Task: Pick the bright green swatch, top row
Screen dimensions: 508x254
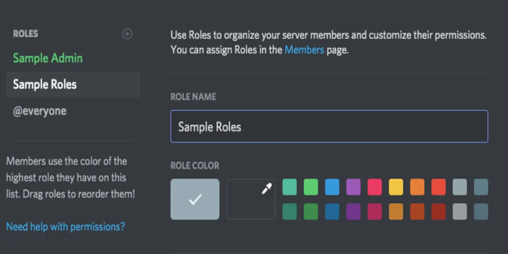Action: (311, 187)
